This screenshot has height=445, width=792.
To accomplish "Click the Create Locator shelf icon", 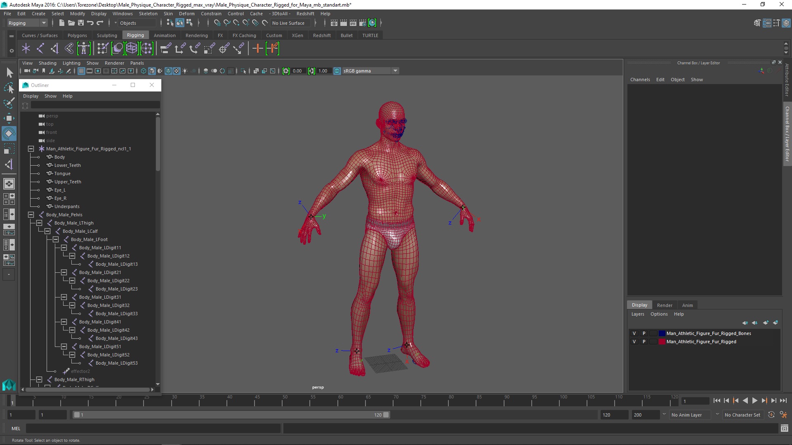I will pos(26,49).
